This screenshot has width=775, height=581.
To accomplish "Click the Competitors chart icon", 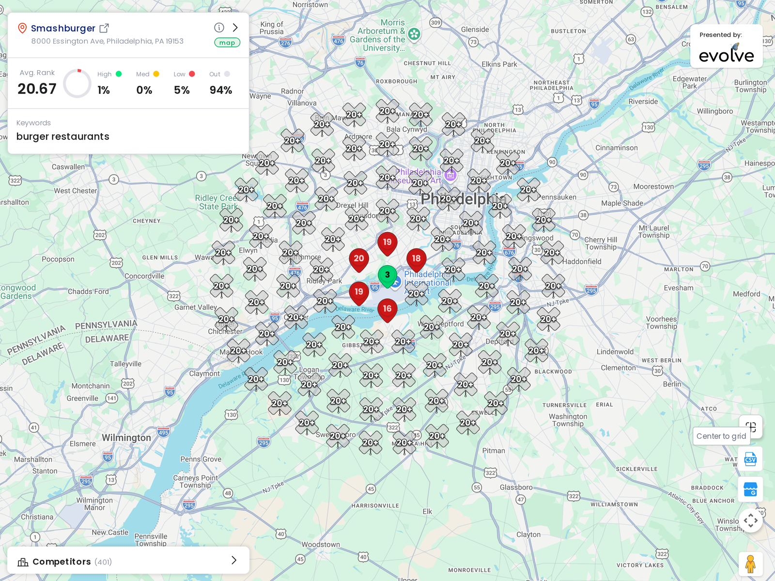I will (23, 562).
